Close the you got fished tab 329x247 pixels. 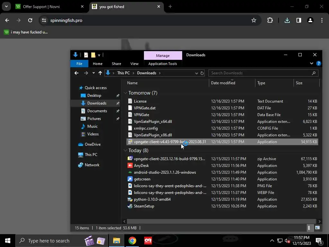coord(159,6)
